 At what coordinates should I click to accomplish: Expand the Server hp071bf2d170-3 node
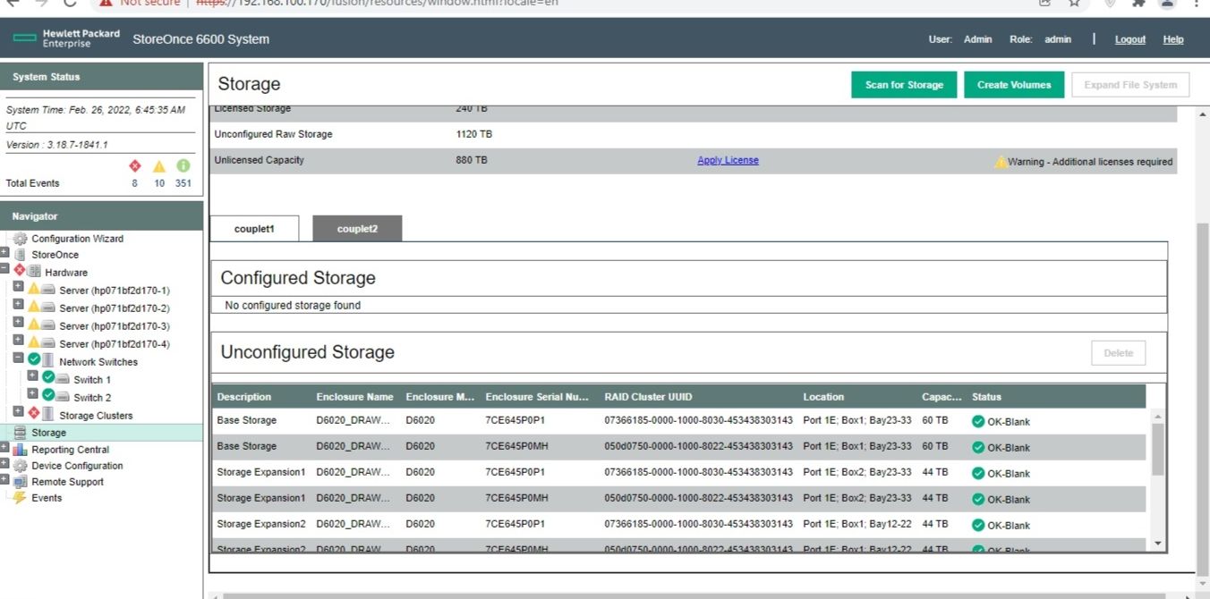pyautogui.click(x=19, y=323)
